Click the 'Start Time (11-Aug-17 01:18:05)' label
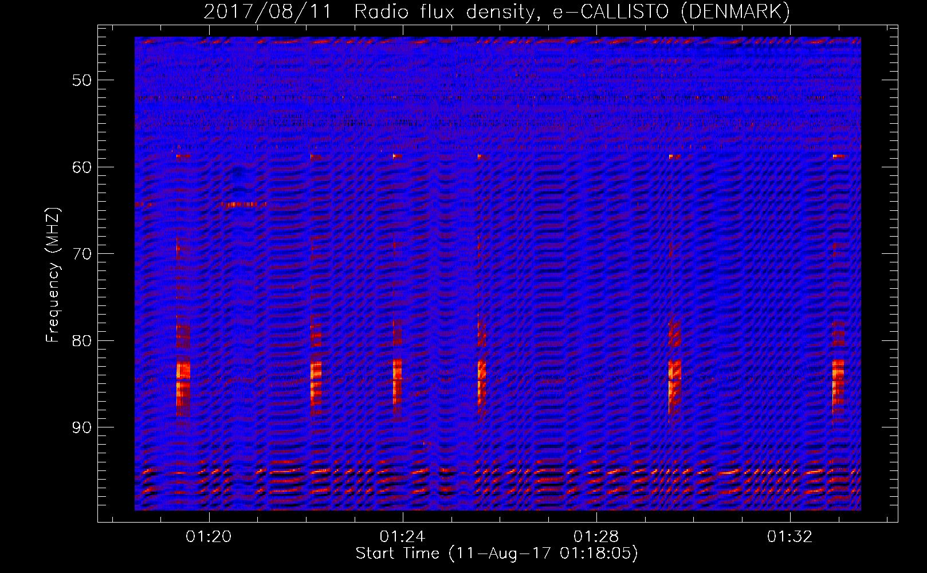Image resolution: width=927 pixels, height=573 pixels. coord(497,554)
